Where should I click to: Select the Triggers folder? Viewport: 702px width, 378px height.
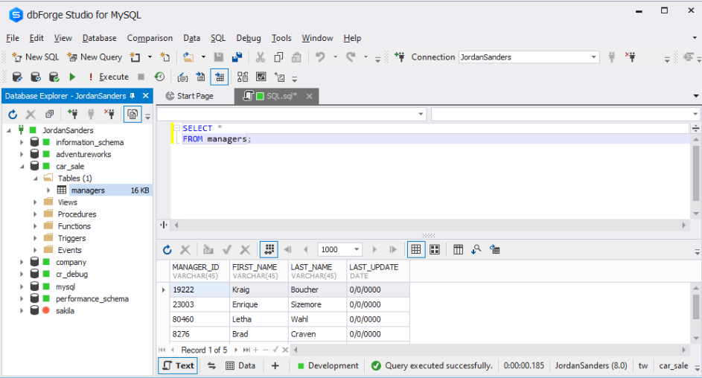[x=71, y=238]
